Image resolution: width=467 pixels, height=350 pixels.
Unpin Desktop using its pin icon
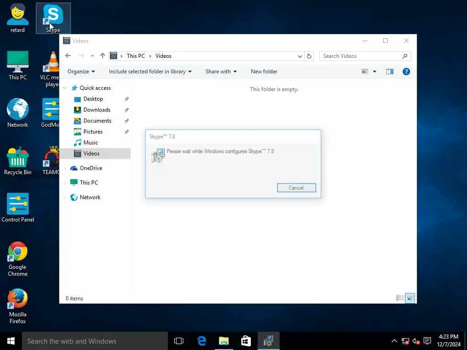127,99
